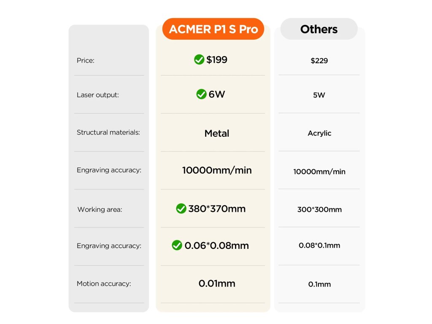Click the 0.01mm motion accuracy value
Screen dimensions: 432x324
click(217, 283)
